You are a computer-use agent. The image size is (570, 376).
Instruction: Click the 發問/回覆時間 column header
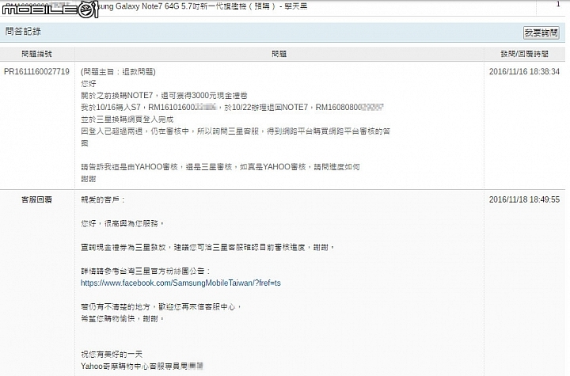pos(524,54)
